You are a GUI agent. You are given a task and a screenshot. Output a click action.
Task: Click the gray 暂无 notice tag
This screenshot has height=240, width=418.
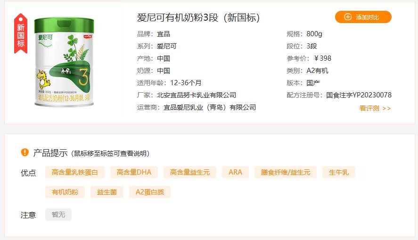click(x=58, y=215)
